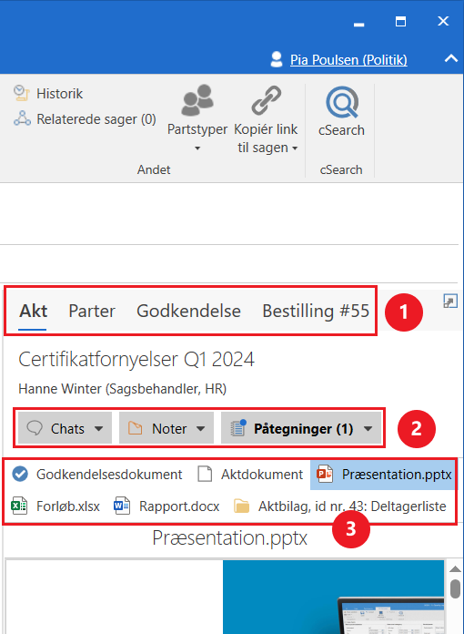This screenshot has width=464, height=634.
Task: Switch to the Akt tab
Action: coord(33,311)
